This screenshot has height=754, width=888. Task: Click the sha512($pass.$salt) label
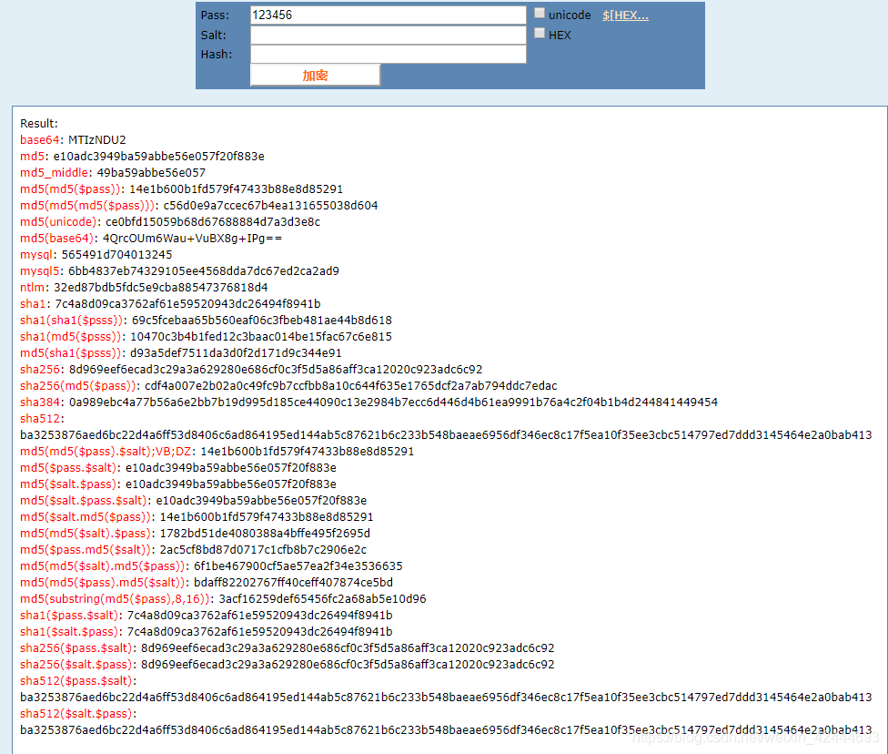tap(77, 682)
